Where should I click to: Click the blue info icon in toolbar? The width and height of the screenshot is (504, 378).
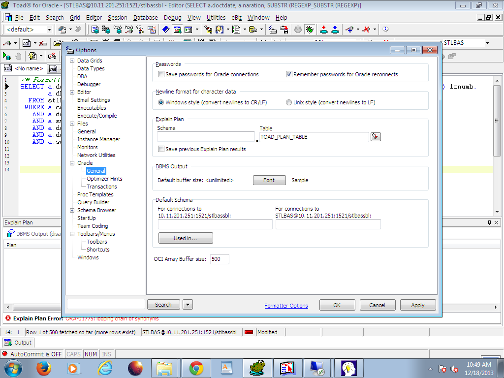(385, 30)
